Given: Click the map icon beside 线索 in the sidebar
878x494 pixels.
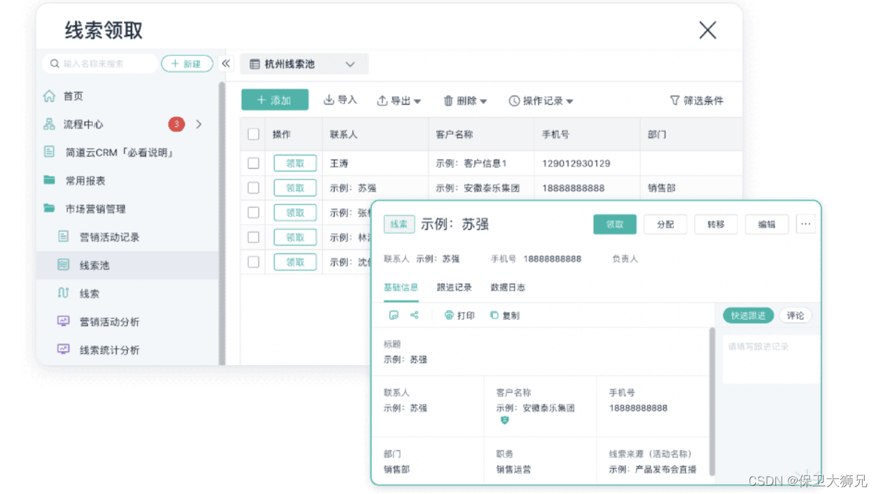Looking at the screenshot, I should (63, 293).
